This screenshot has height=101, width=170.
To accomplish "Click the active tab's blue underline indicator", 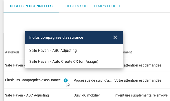I will tap(31, 12).
